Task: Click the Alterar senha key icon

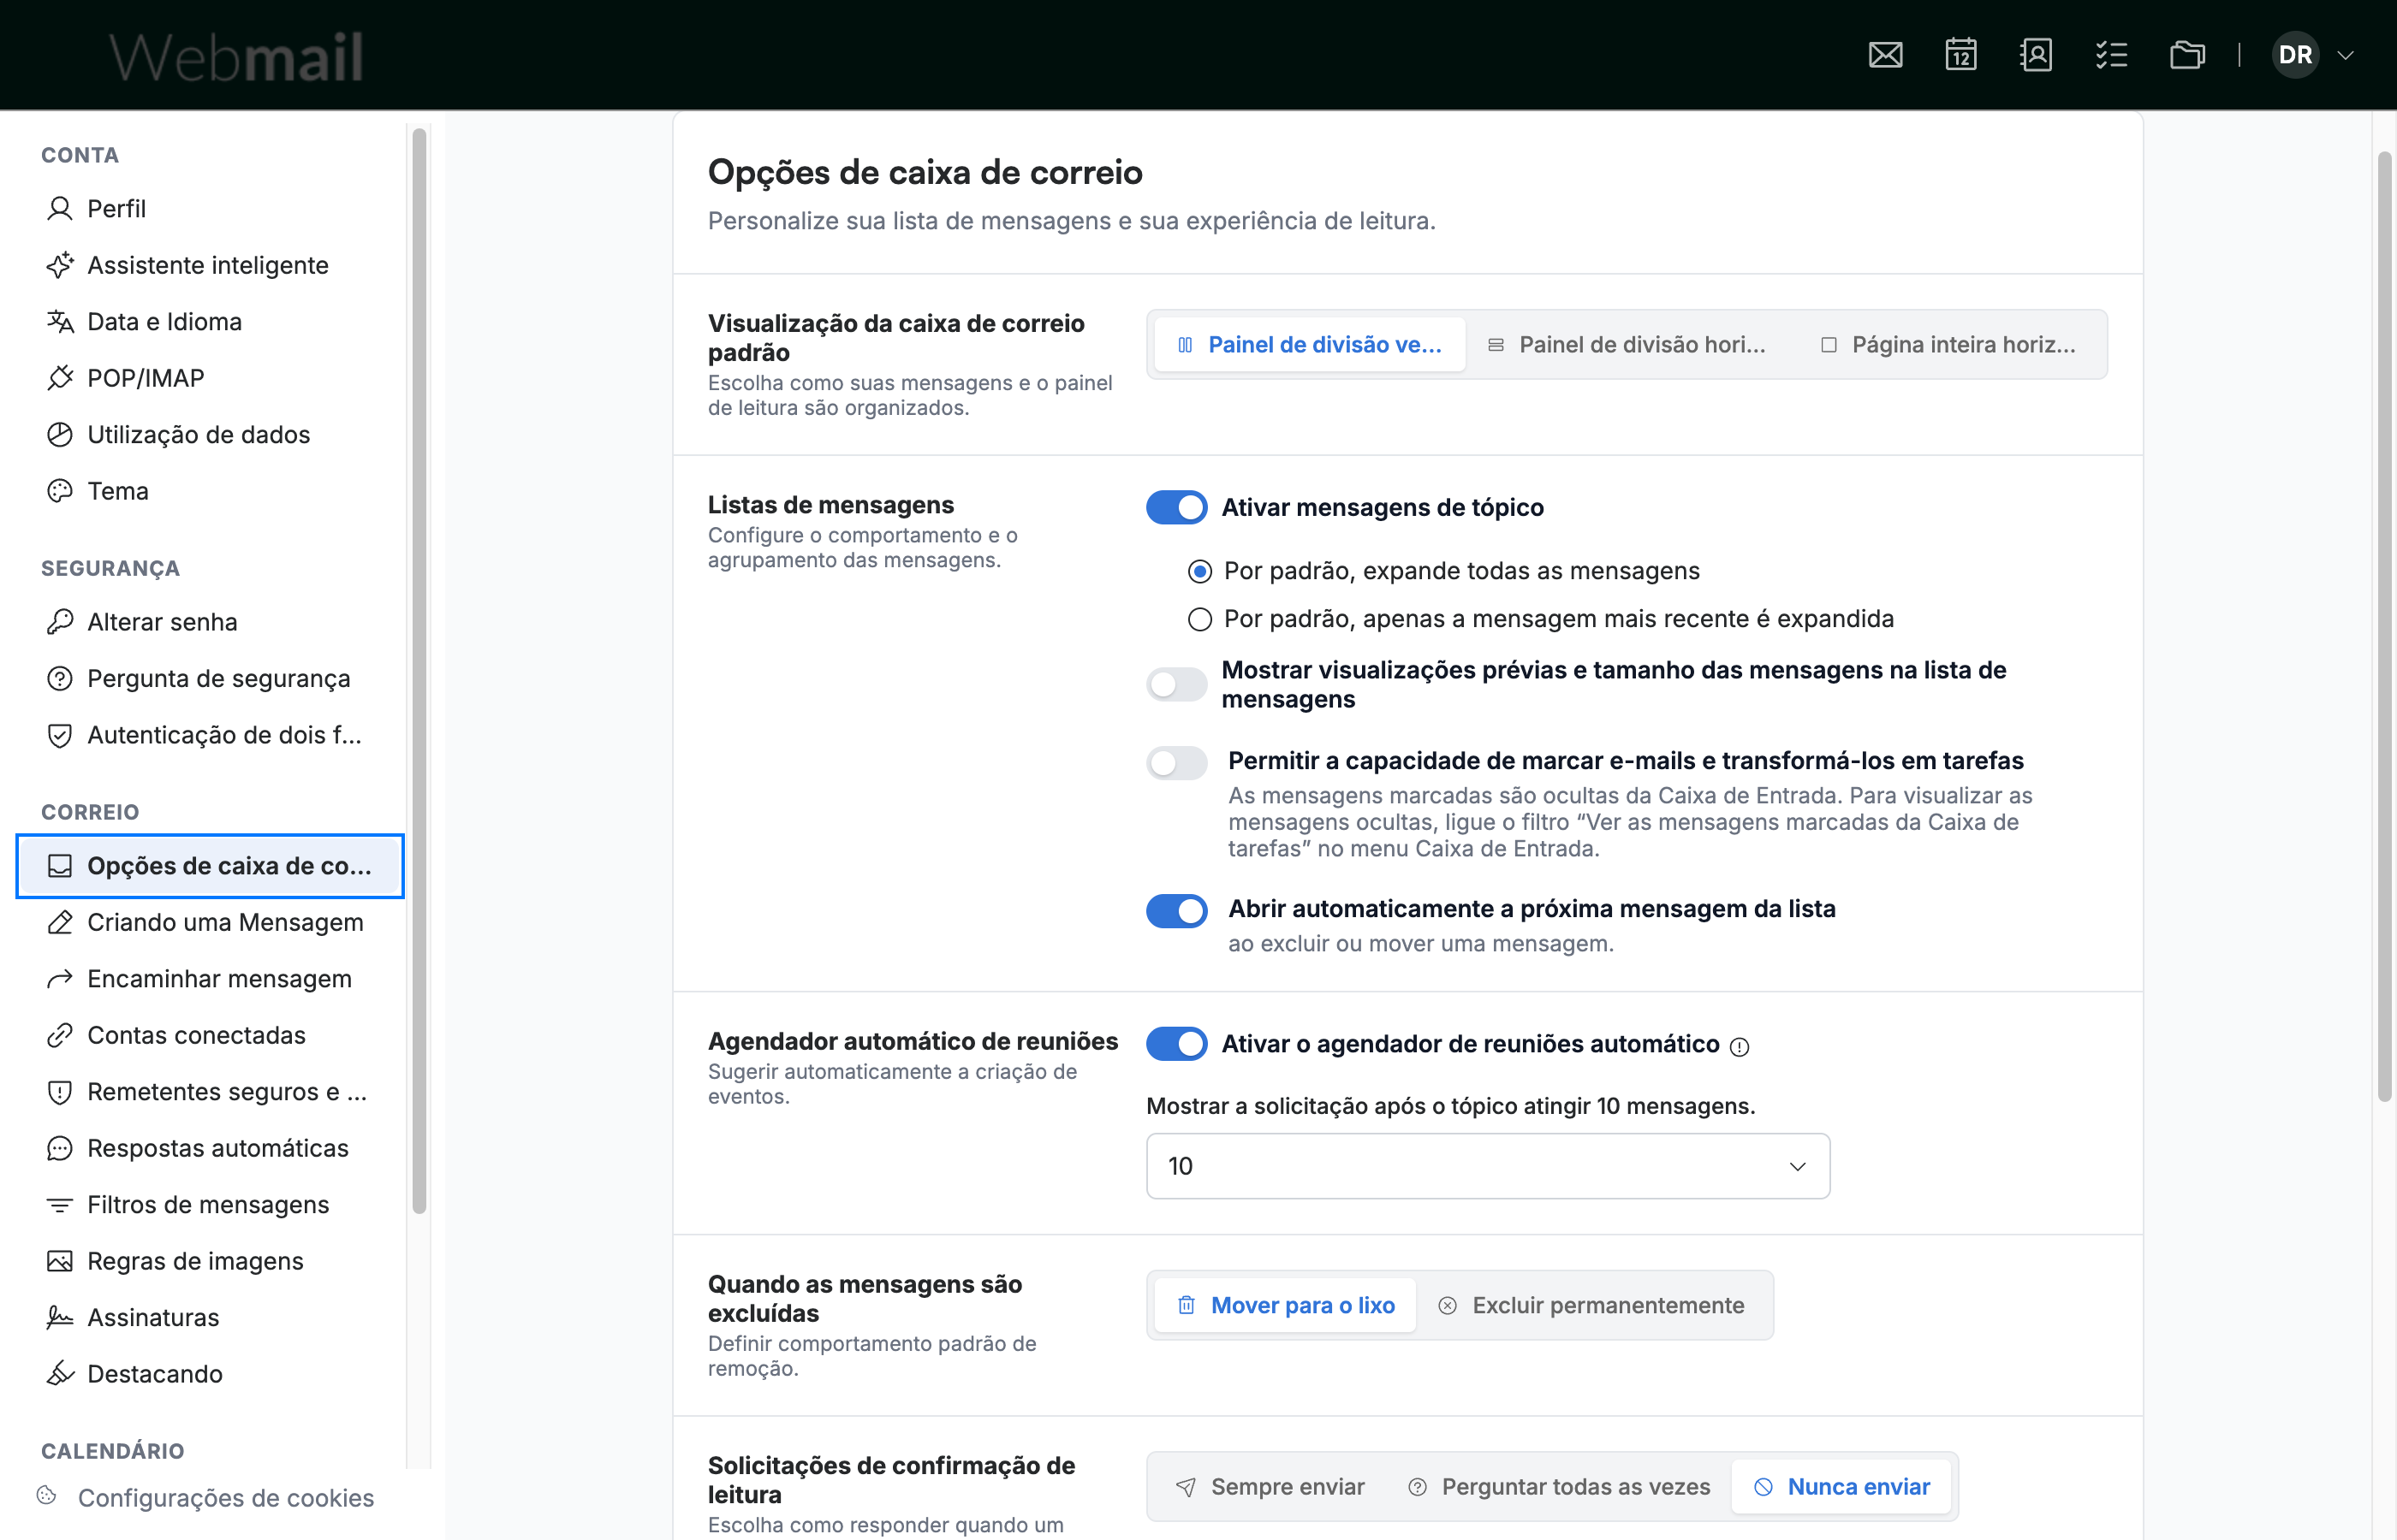Action: 60,622
